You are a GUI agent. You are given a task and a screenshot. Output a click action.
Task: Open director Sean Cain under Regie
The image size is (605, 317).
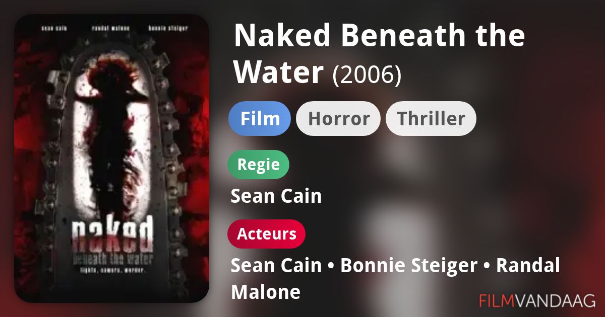click(x=276, y=196)
